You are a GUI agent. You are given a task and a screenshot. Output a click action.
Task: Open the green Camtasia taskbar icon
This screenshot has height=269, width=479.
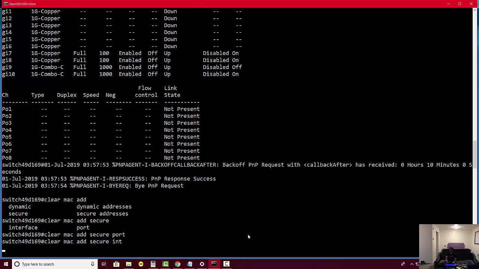click(165, 264)
